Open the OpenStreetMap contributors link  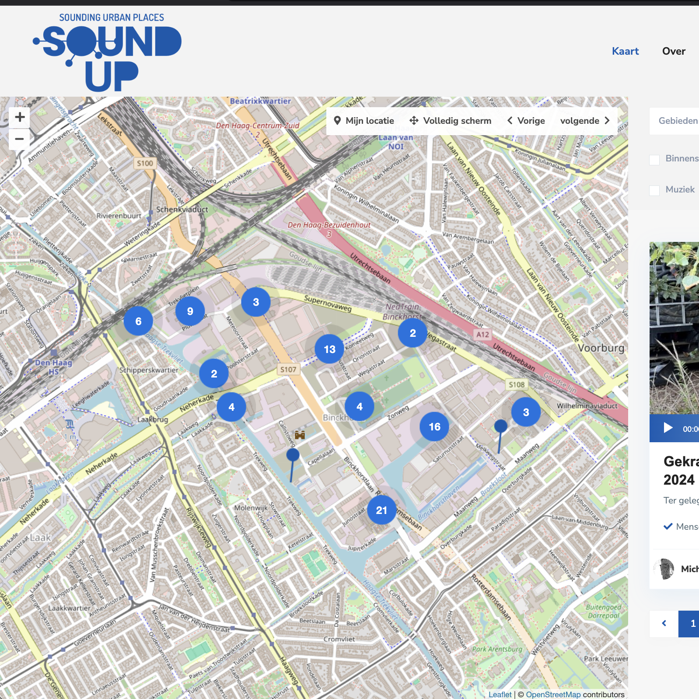(x=553, y=694)
